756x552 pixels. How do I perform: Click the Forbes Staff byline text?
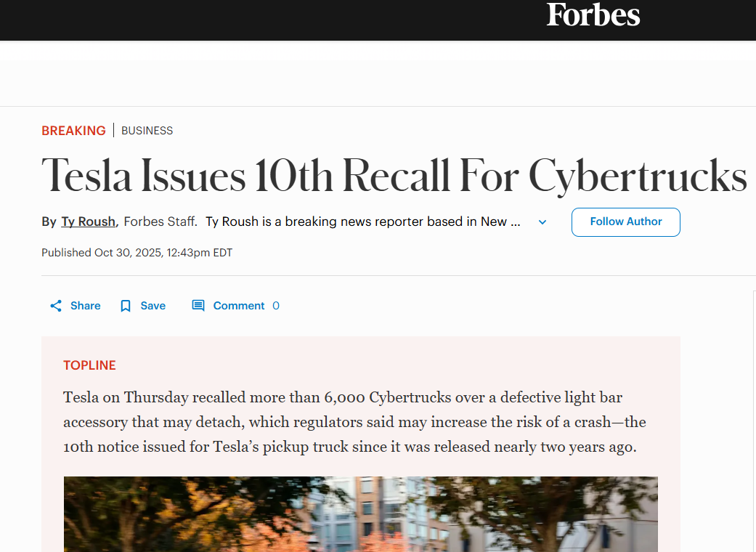[160, 222]
